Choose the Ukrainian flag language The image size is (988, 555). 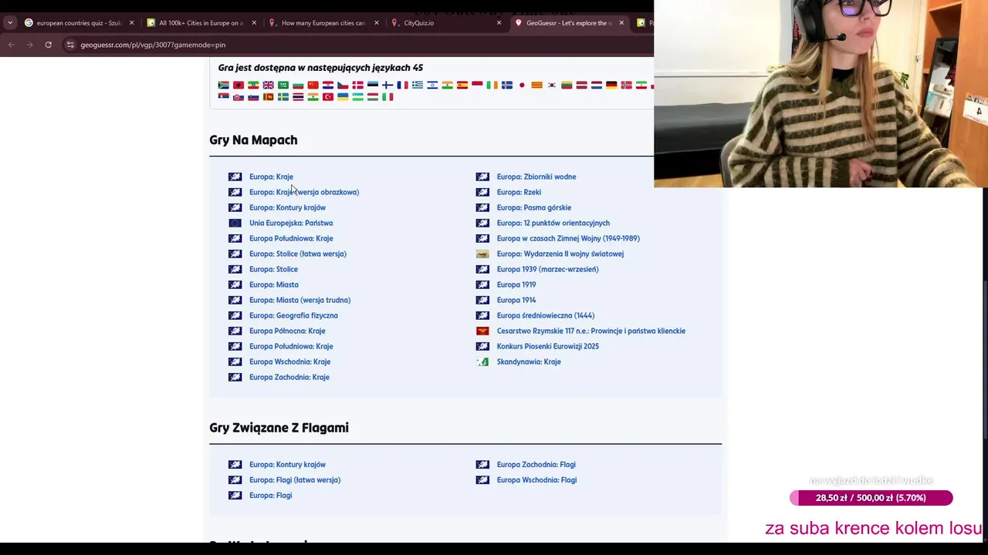tap(343, 97)
